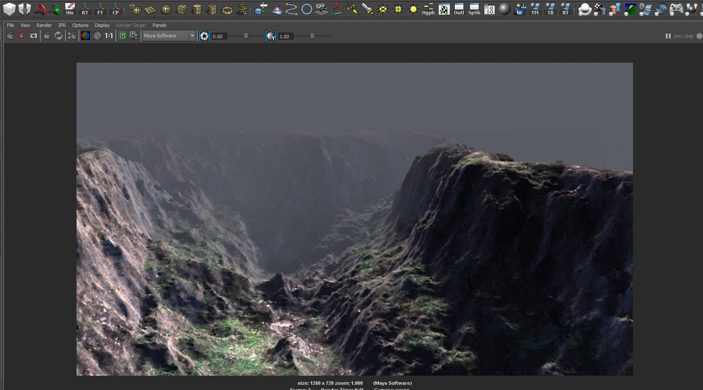The height and width of the screenshot is (390, 703).
Task: Open the Hypergraph (Hgph) shelf icon
Action: point(428,9)
